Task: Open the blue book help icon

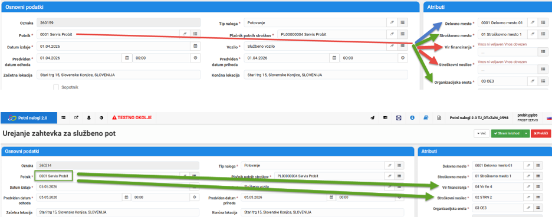Action: click(425, 118)
